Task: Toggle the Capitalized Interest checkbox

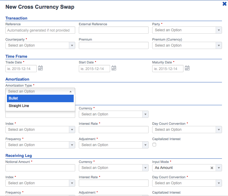Action: tap(154, 145)
